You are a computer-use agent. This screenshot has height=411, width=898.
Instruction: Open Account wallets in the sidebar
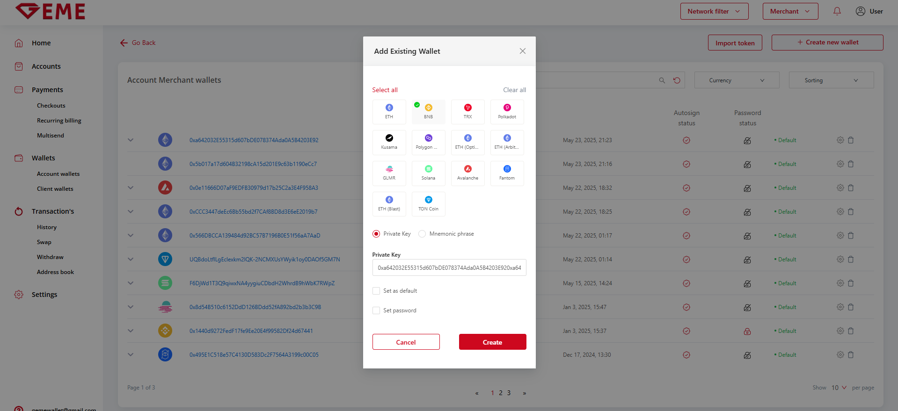click(x=58, y=174)
